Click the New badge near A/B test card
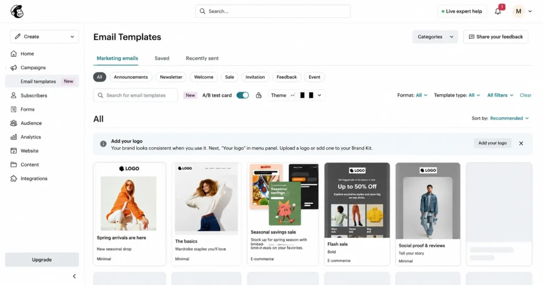 point(190,95)
